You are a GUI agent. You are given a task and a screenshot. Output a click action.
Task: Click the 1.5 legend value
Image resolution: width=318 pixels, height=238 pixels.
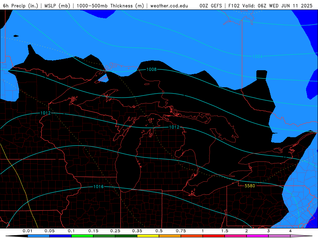click(225, 231)
